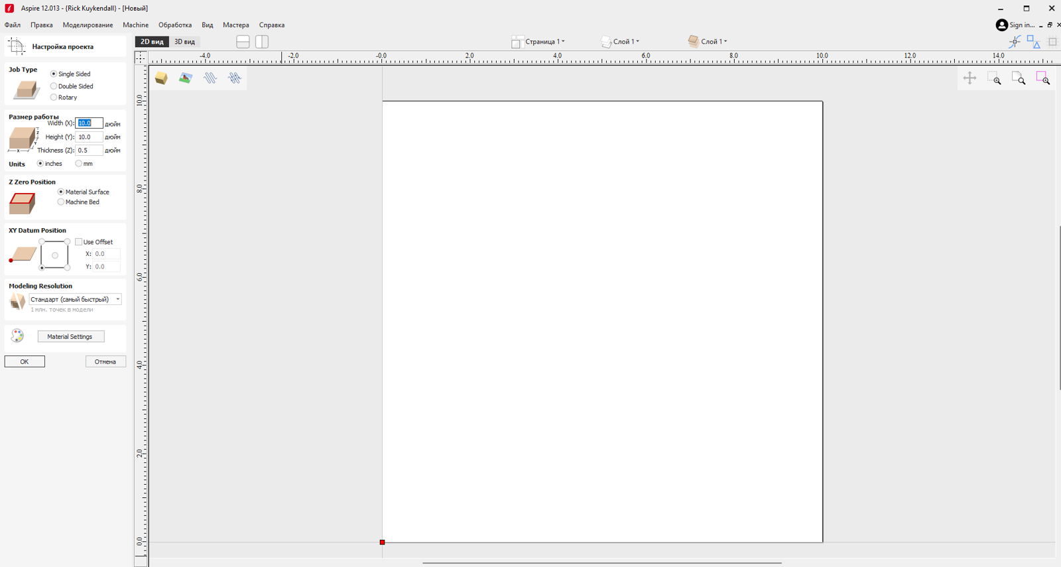Select Double Sided job type

pyautogui.click(x=54, y=86)
